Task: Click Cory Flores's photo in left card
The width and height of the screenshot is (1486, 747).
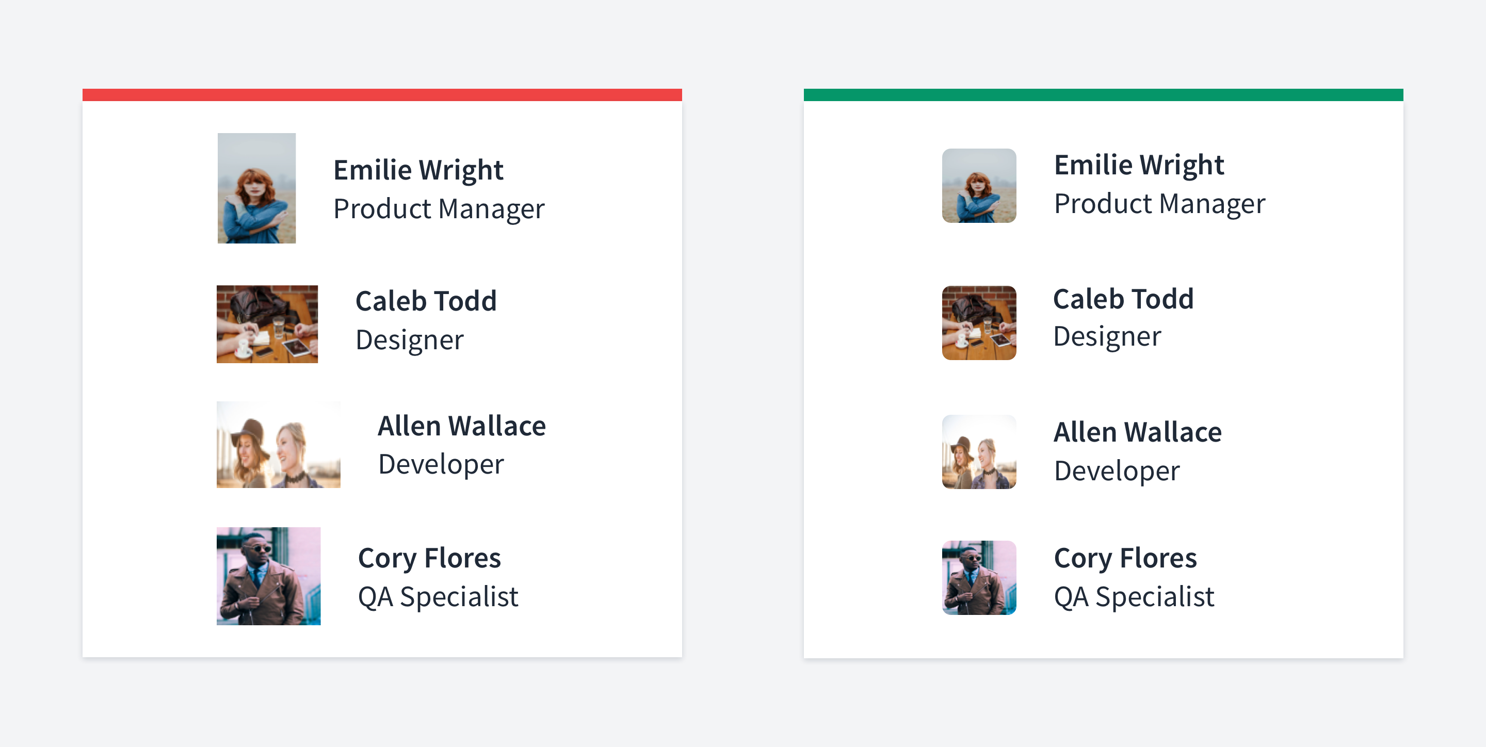Action: coord(269,576)
